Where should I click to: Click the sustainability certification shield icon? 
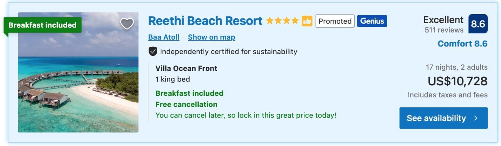pos(153,52)
